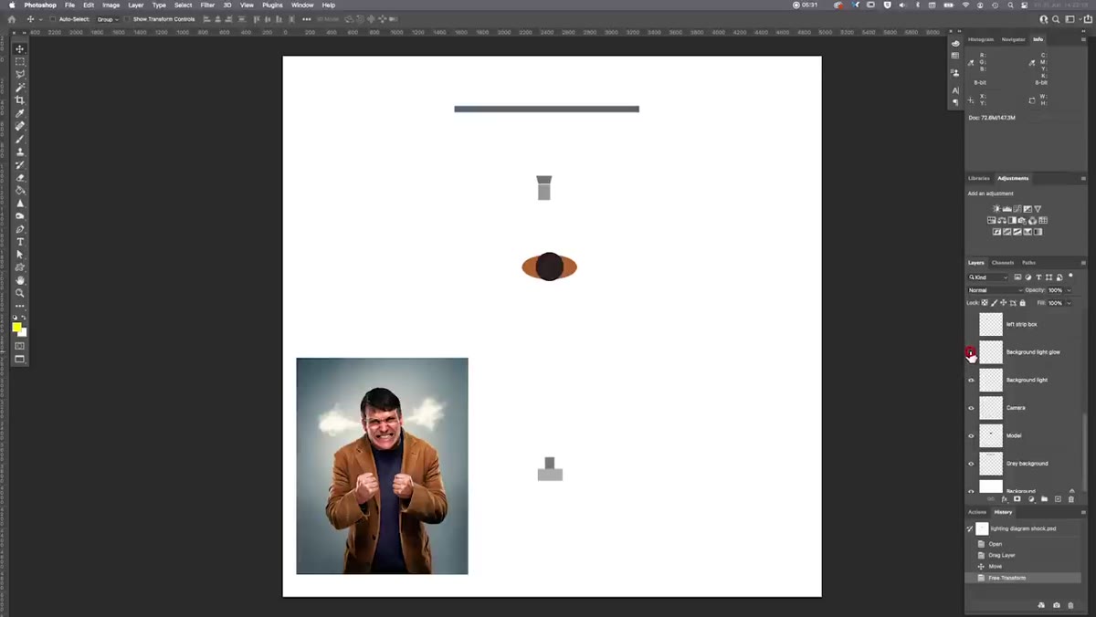
Task: Hide the Camera layer
Action: tap(971, 408)
